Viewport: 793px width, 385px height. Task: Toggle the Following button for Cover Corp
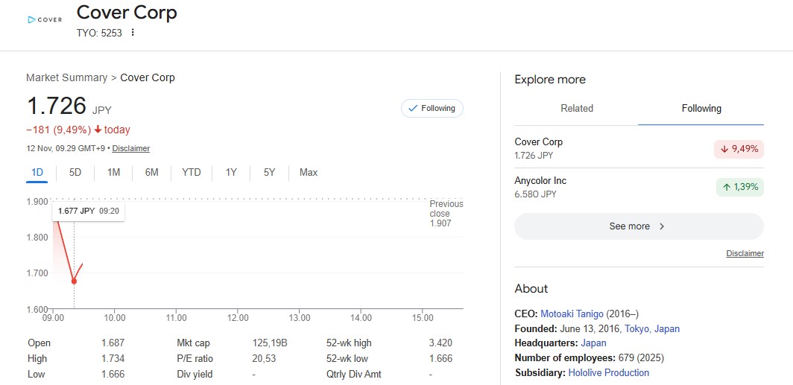click(432, 109)
